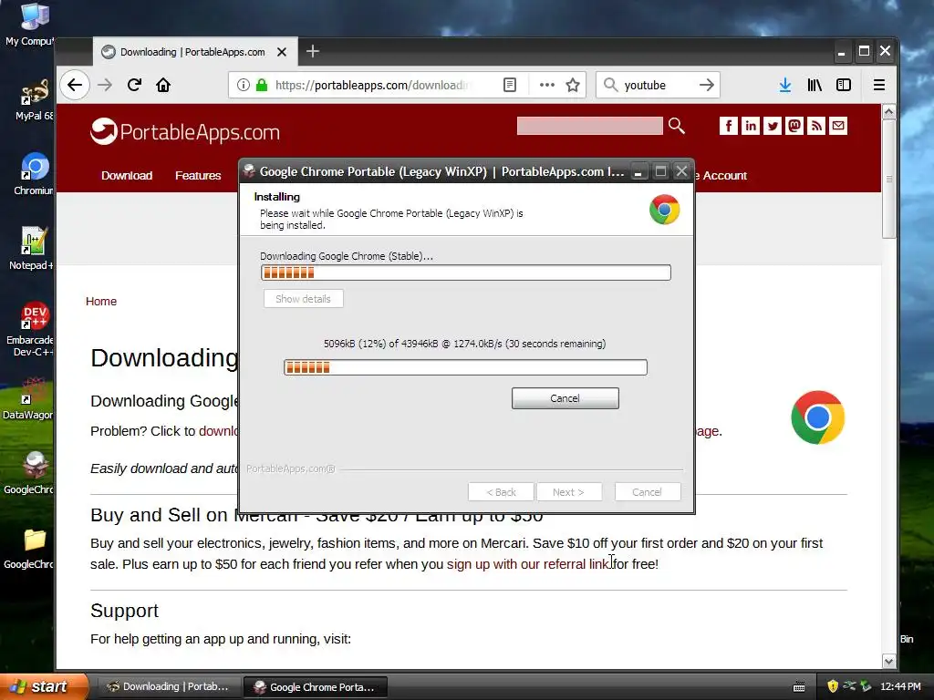The image size is (934, 700).
Task: Select Notepad++ desktop shortcut
Action: coord(32,249)
